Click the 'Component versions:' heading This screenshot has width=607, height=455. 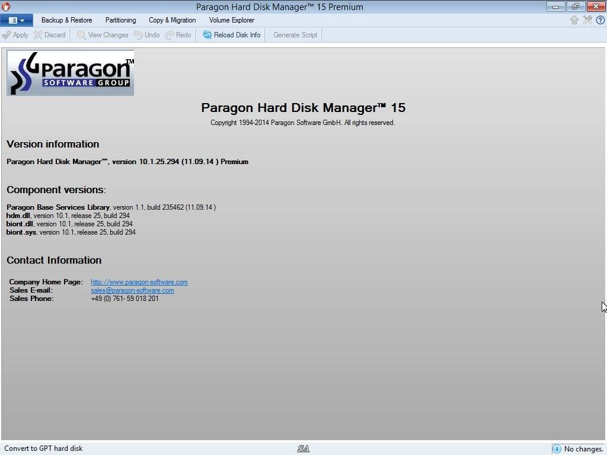[56, 190]
